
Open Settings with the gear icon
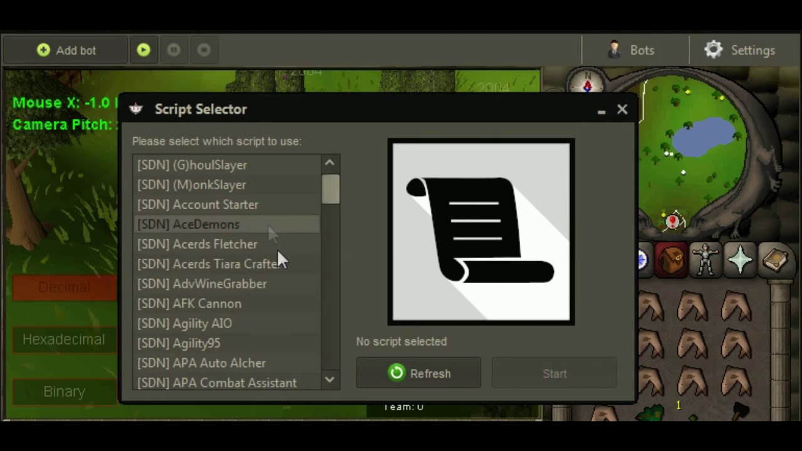[x=739, y=50]
